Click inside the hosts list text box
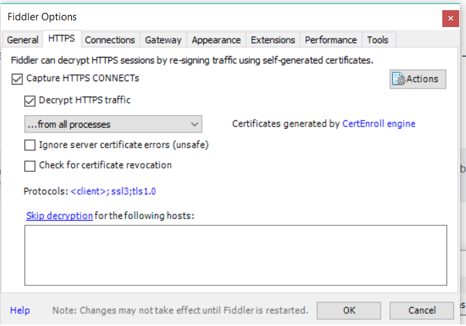 (x=235, y=255)
